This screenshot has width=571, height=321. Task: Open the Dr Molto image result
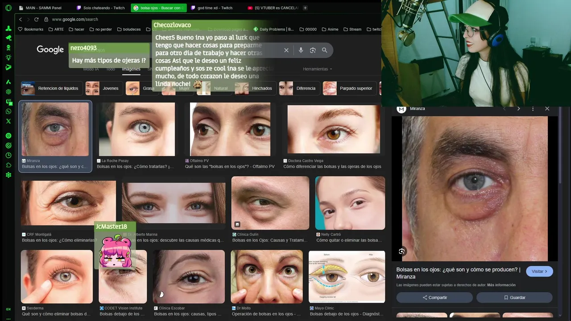click(267, 276)
